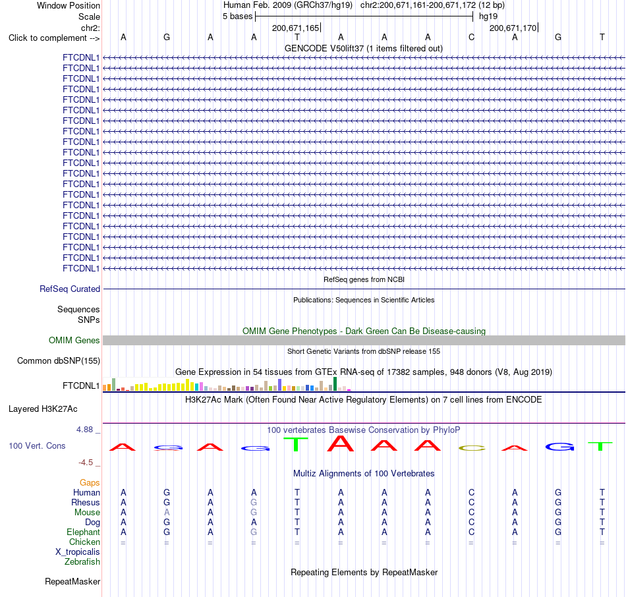Click the C base in the Dog alignment row
This screenshot has height=597, width=626.
[x=472, y=523]
